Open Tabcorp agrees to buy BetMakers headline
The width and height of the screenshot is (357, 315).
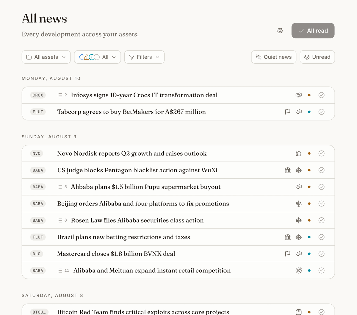131,112
